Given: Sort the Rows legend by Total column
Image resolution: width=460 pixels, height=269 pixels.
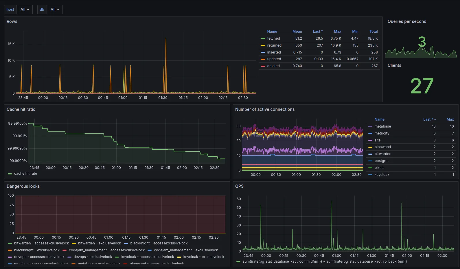Looking at the screenshot, I should click(373, 32).
